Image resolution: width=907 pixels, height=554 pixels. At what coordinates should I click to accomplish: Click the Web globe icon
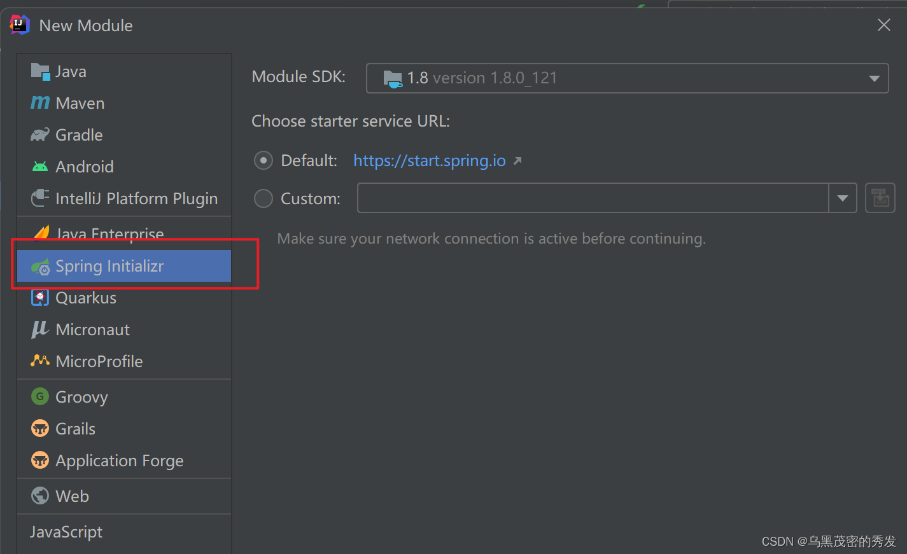coord(40,496)
